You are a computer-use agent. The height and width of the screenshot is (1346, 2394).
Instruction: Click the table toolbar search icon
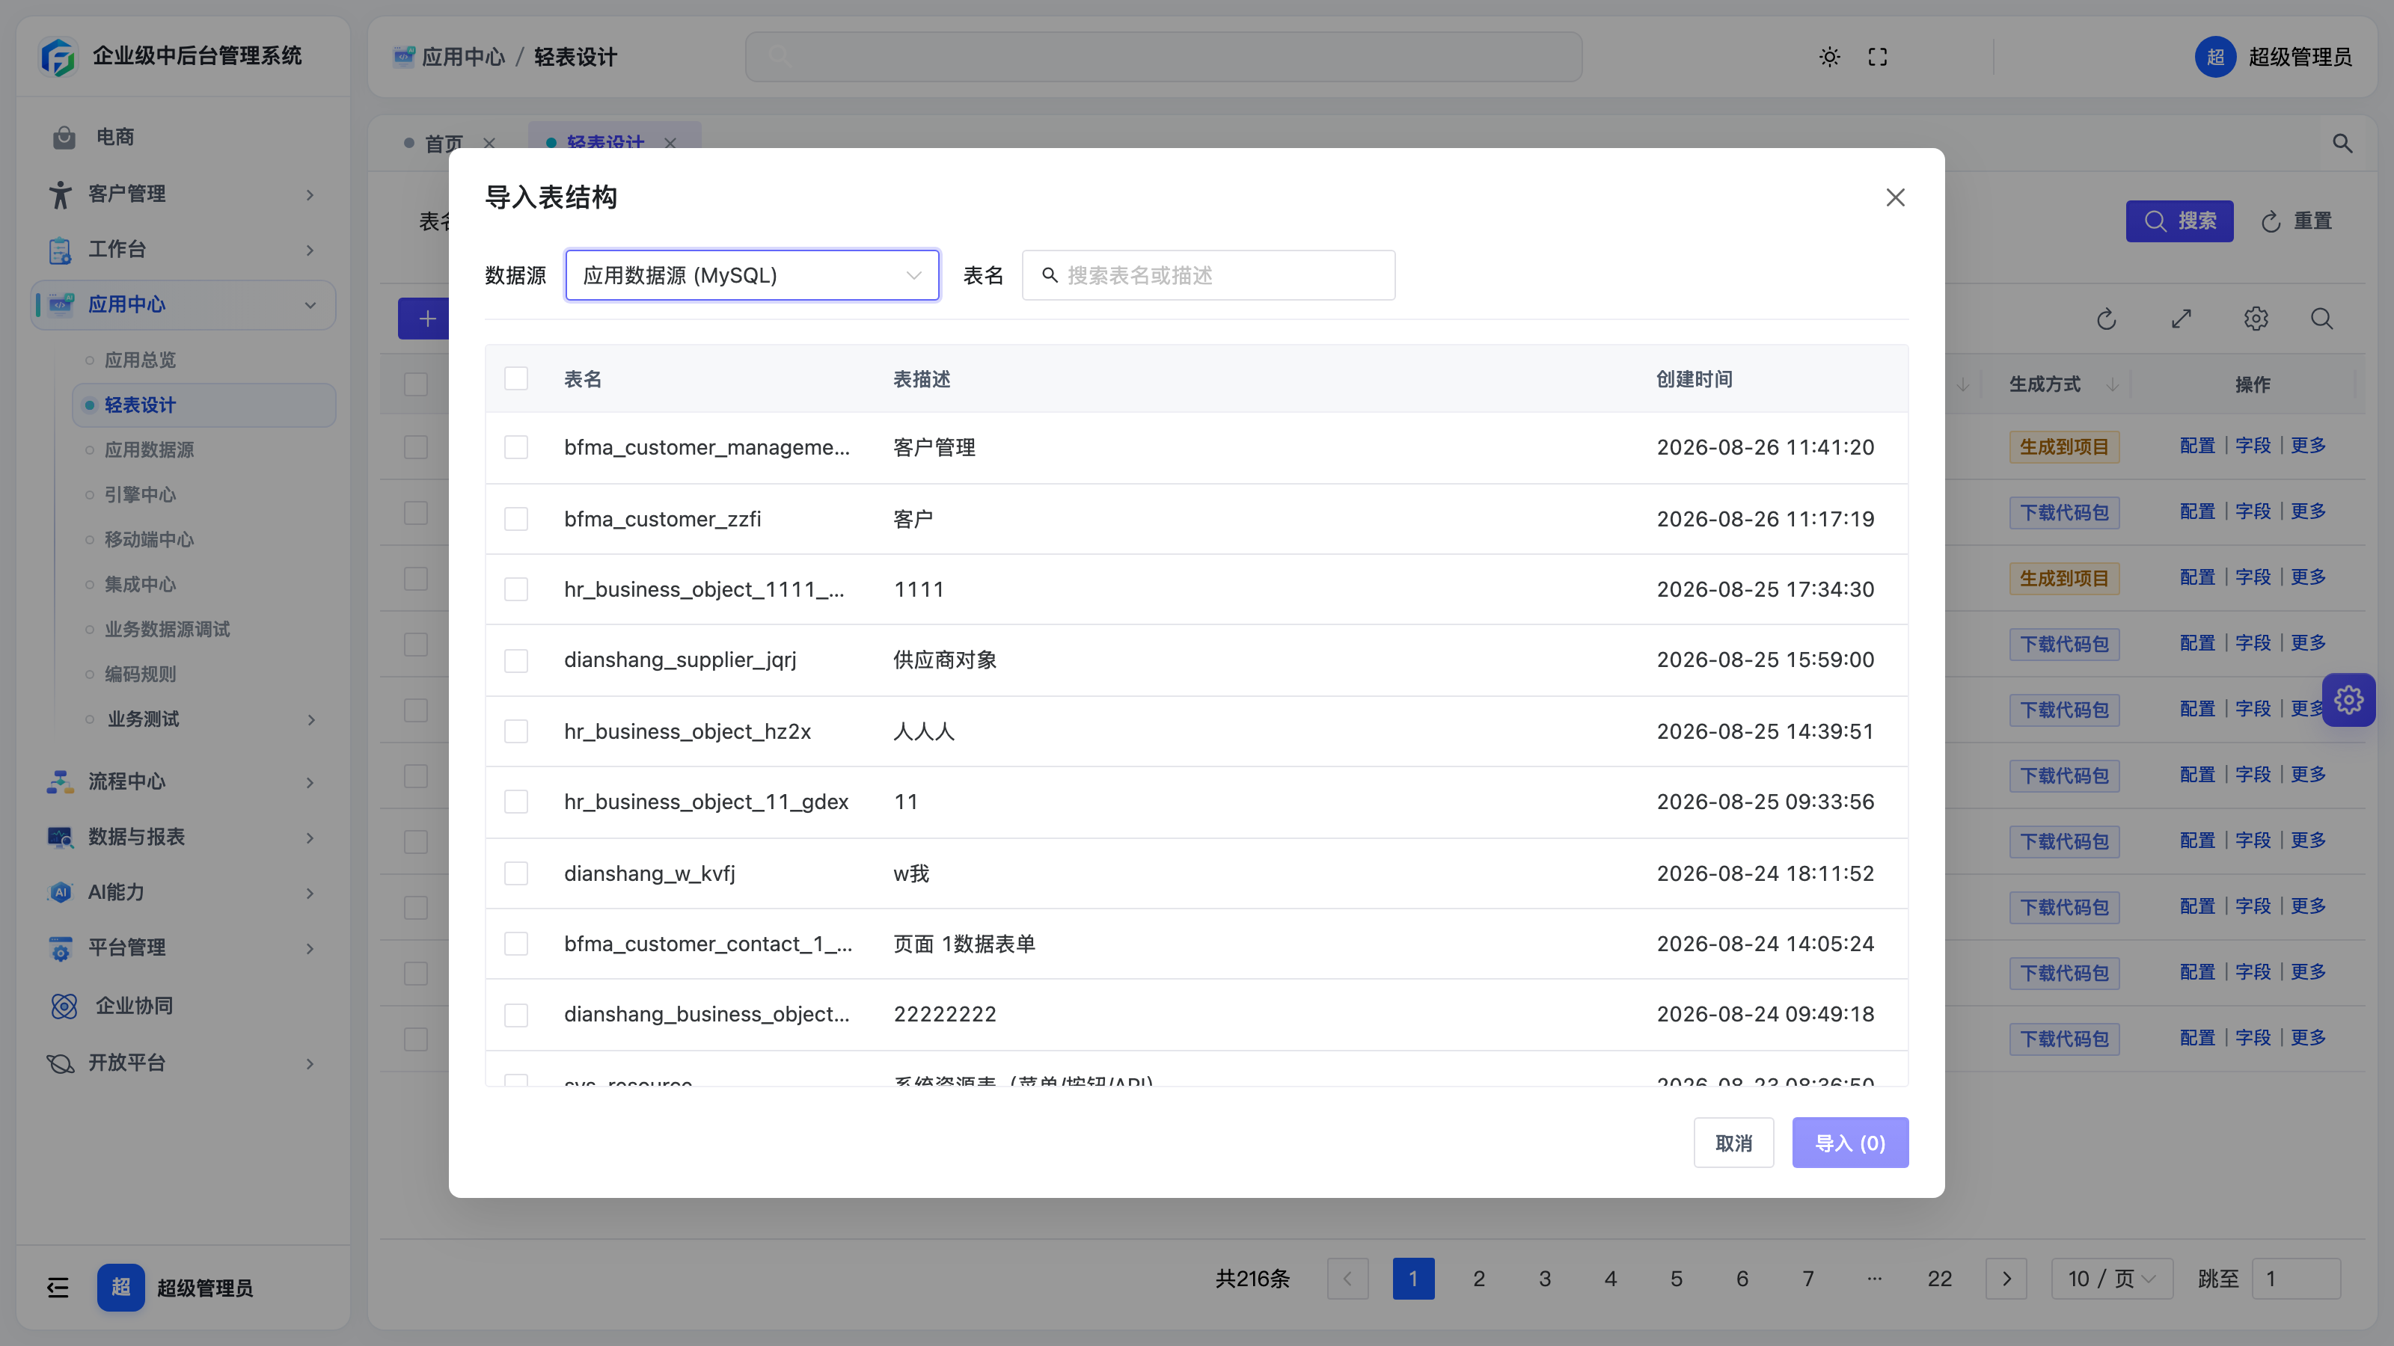2321,319
